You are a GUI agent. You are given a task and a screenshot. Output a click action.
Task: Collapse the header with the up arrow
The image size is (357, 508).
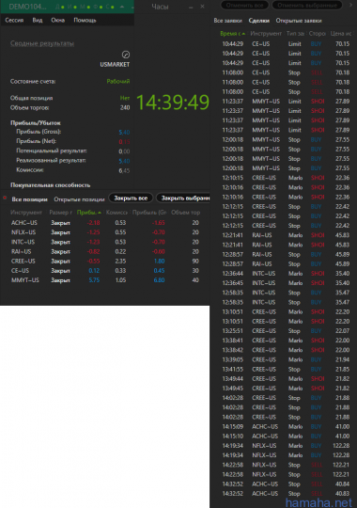[x=122, y=7]
